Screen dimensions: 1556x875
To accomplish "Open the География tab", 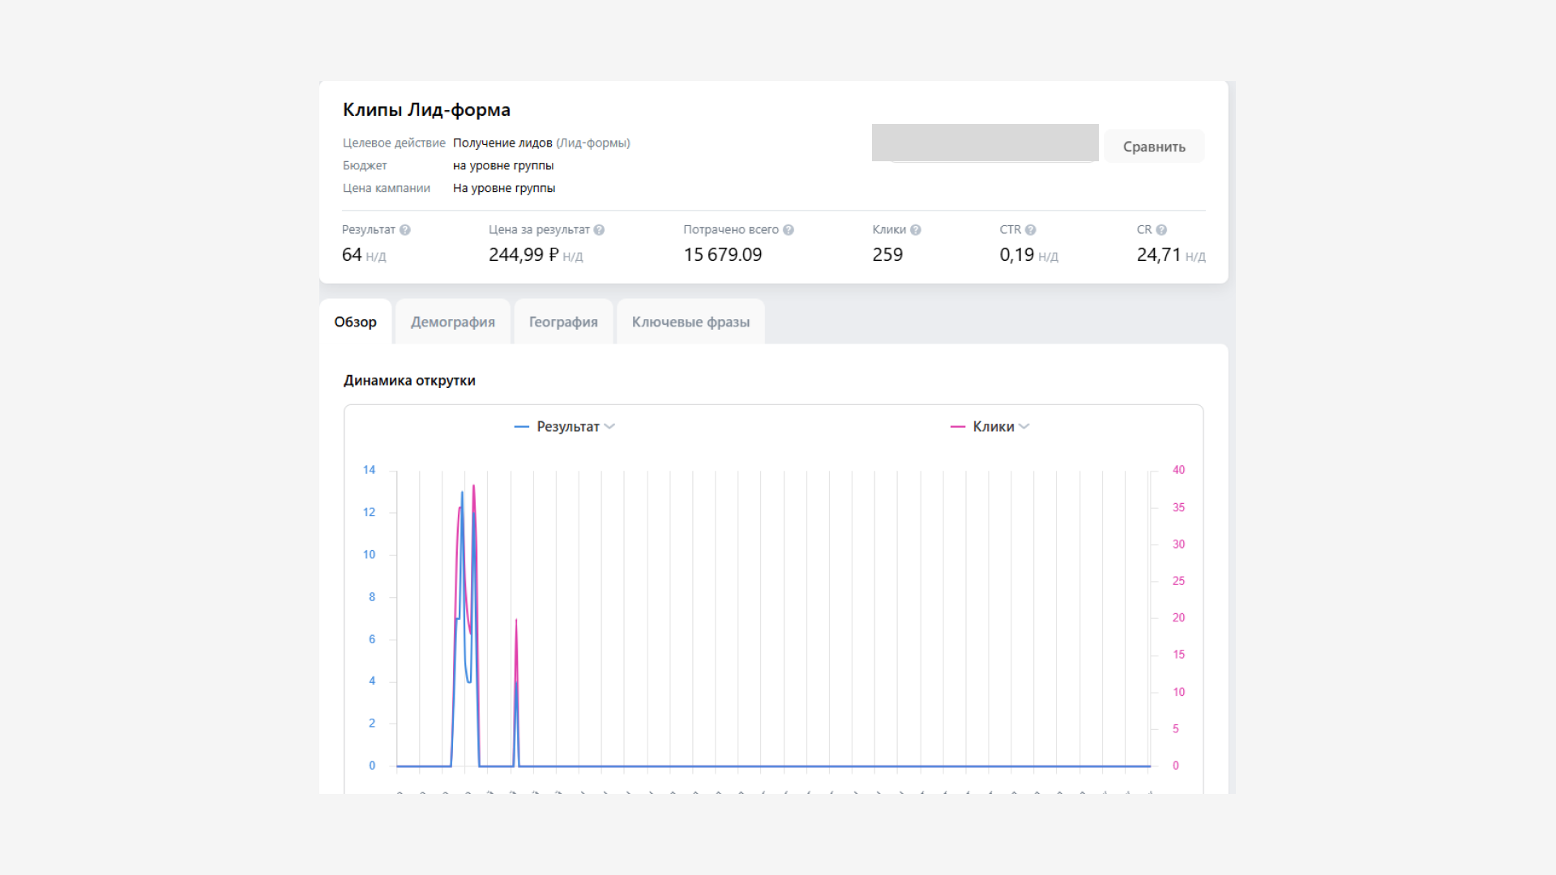I will (x=563, y=322).
